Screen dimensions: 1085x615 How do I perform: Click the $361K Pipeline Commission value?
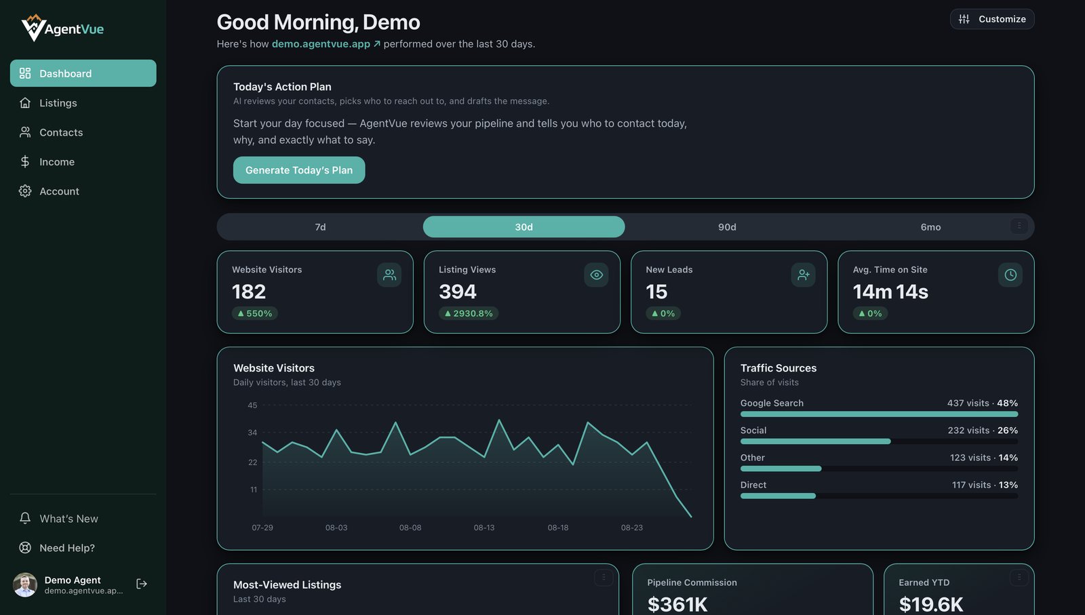(677, 604)
